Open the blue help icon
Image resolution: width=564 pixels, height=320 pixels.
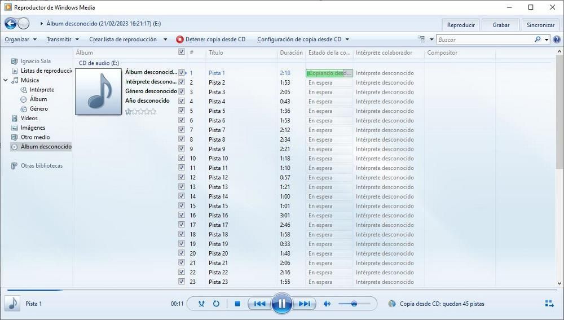click(557, 40)
